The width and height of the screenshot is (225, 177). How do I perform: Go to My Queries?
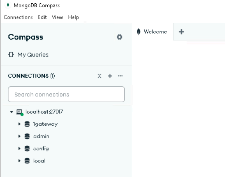point(28,55)
